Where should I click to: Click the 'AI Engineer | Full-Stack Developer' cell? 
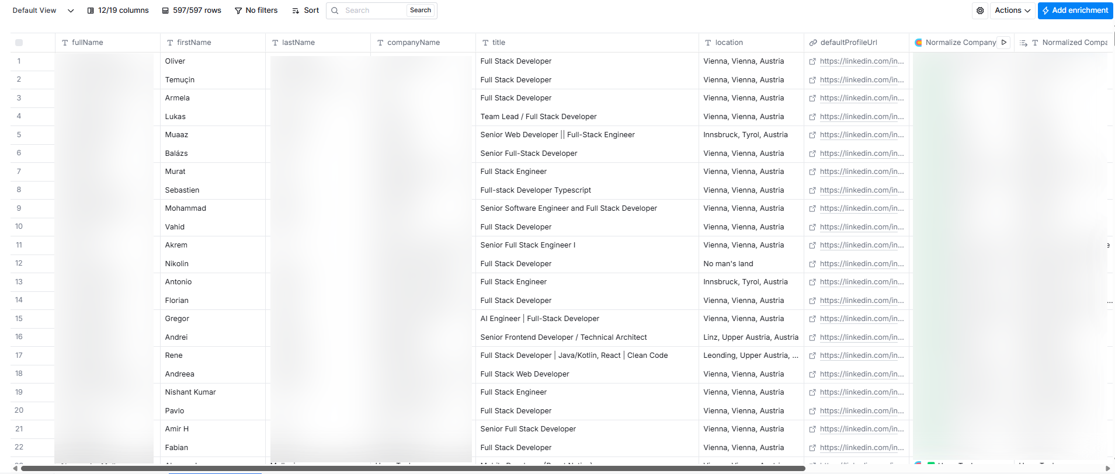587,319
